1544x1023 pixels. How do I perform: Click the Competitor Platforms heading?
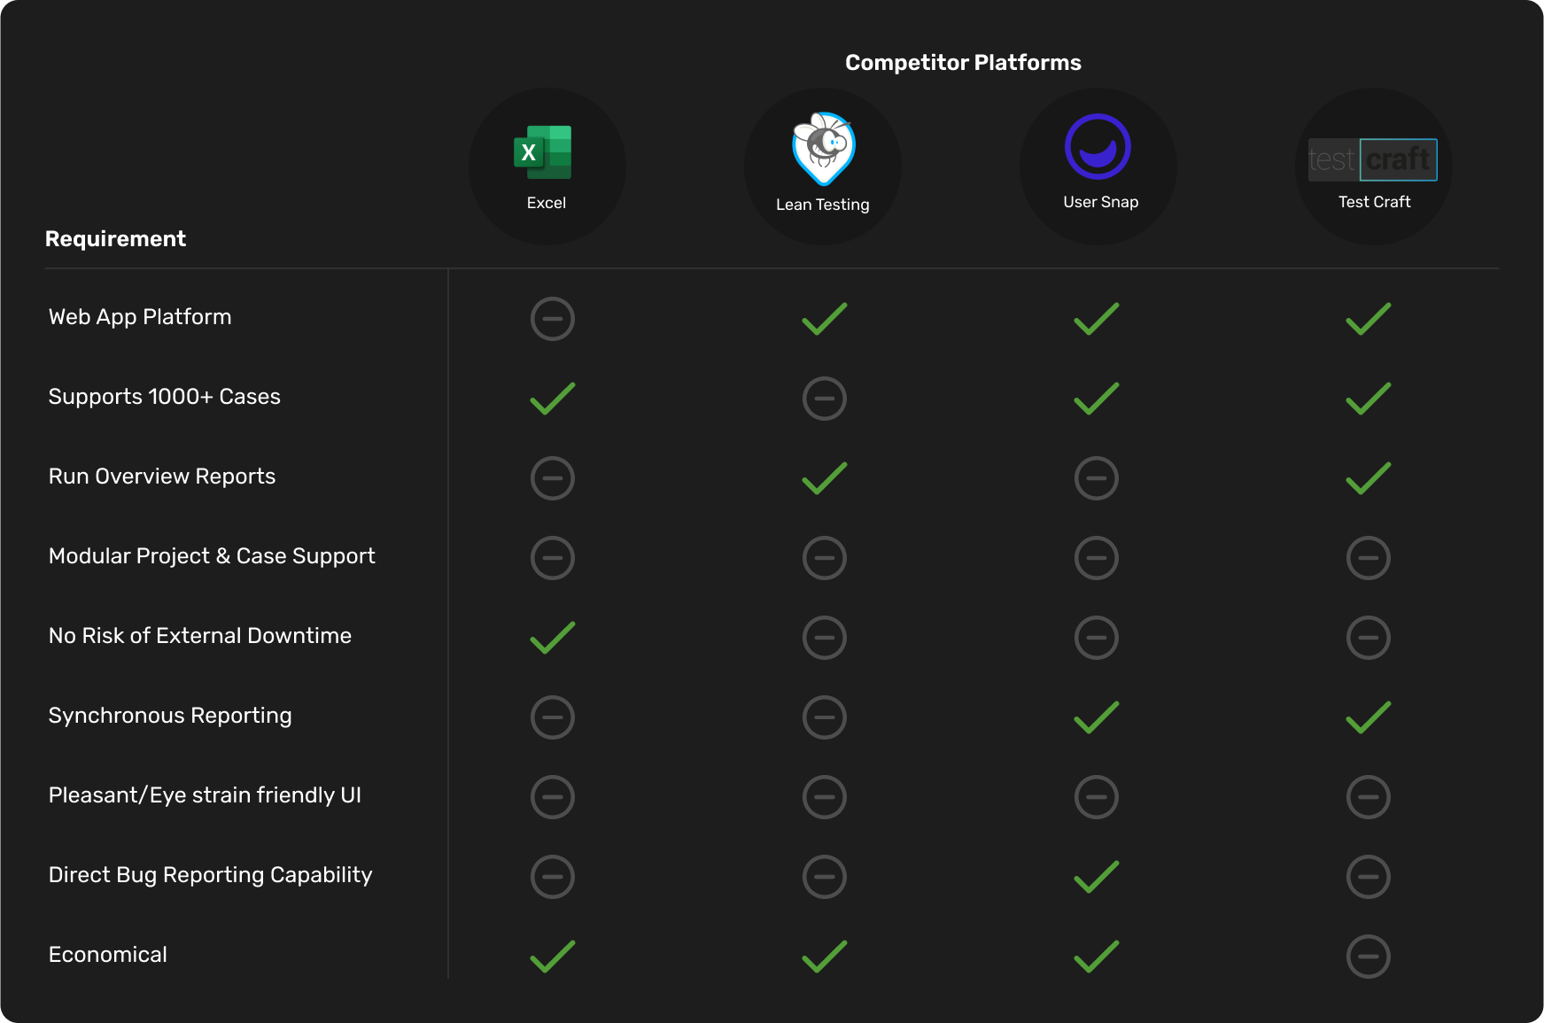(x=963, y=63)
